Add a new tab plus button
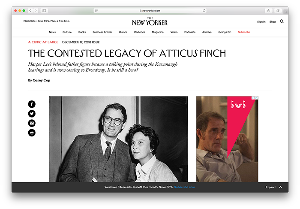This screenshot has width=300, height=209. pos(286,12)
